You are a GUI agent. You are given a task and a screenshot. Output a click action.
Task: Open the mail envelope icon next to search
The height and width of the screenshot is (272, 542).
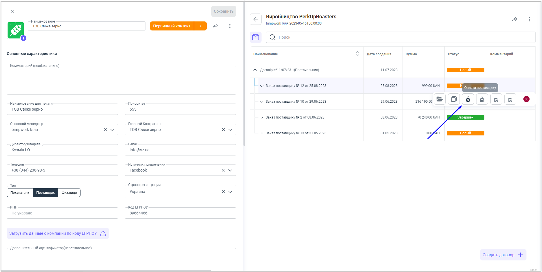click(256, 37)
